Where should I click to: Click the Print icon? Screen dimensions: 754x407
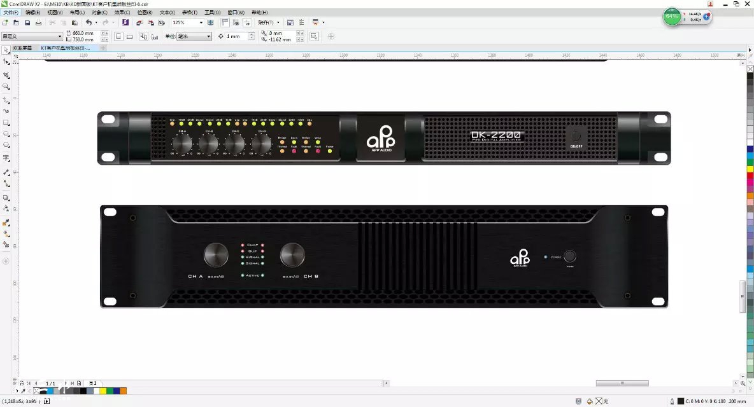click(38, 22)
